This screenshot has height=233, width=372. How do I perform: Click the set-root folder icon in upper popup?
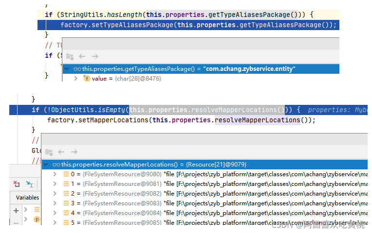pos(70,56)
